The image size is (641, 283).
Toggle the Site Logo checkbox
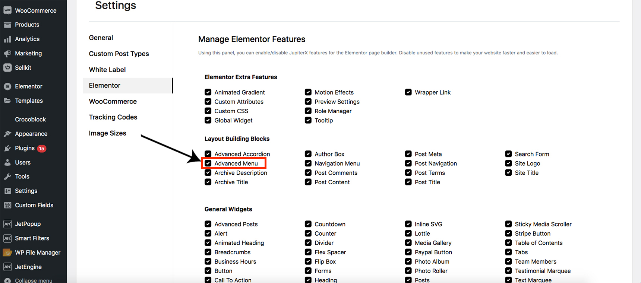[x=508, y=163]
